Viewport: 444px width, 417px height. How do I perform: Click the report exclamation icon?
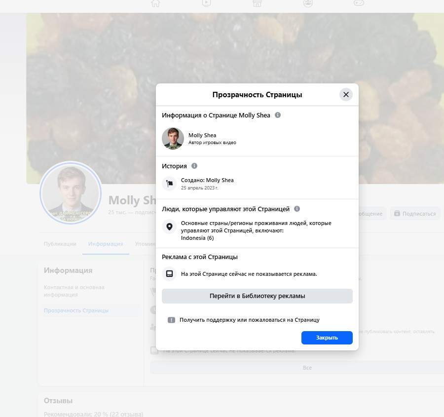click(x=171, y=320)
